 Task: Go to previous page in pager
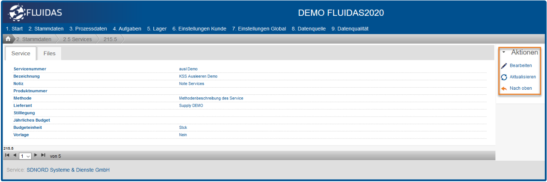[x=15, y=156]
